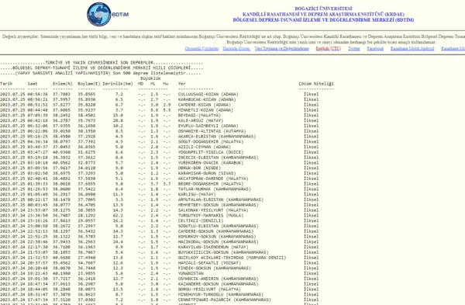Select the YOGUNPELIT-YIGILCA (DUZCE) location
The image size is (465, 305).
211,152
